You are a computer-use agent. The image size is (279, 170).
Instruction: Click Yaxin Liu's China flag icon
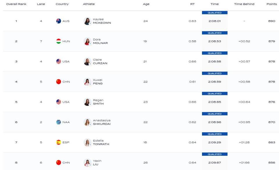[x=58, y=162]
